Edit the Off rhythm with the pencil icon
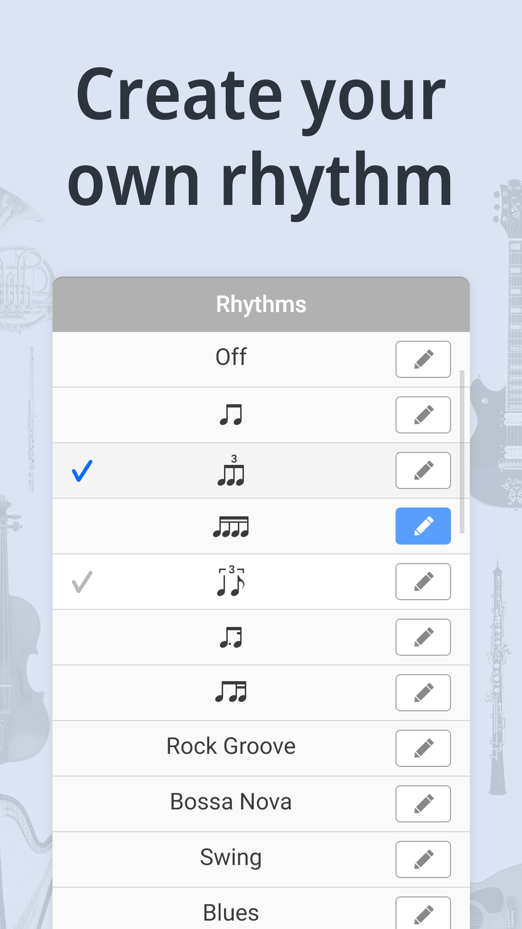 point(423,359)
